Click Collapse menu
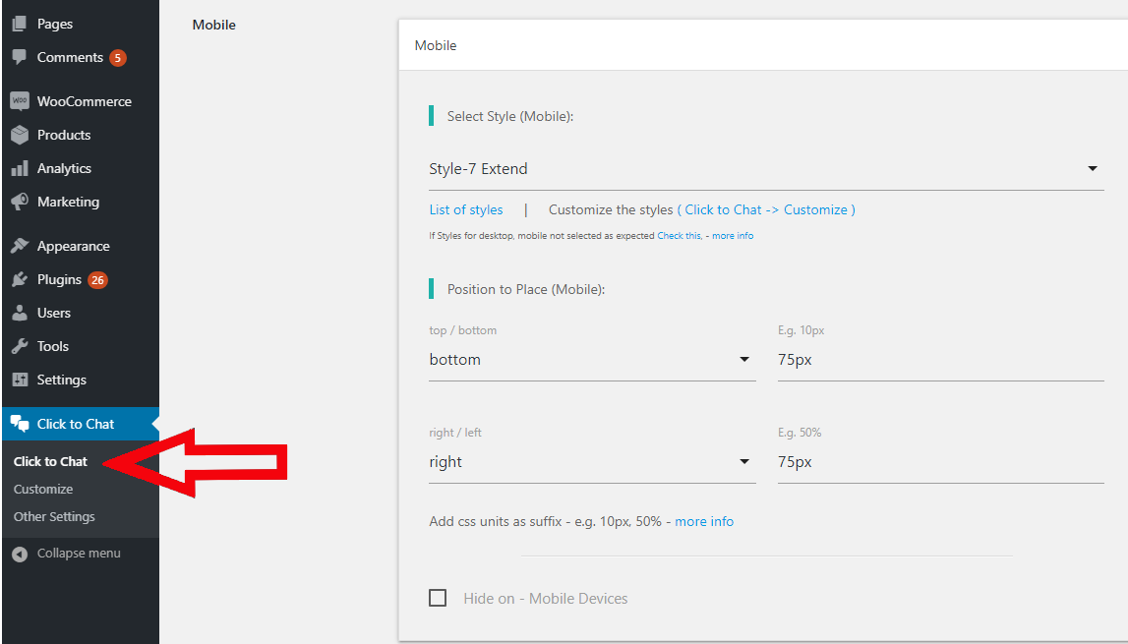1128x644 pixels. tap(79, 554)
